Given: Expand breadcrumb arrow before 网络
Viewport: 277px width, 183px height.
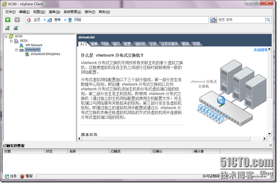Looking at the screenshot, I should (x=65, y=20).
